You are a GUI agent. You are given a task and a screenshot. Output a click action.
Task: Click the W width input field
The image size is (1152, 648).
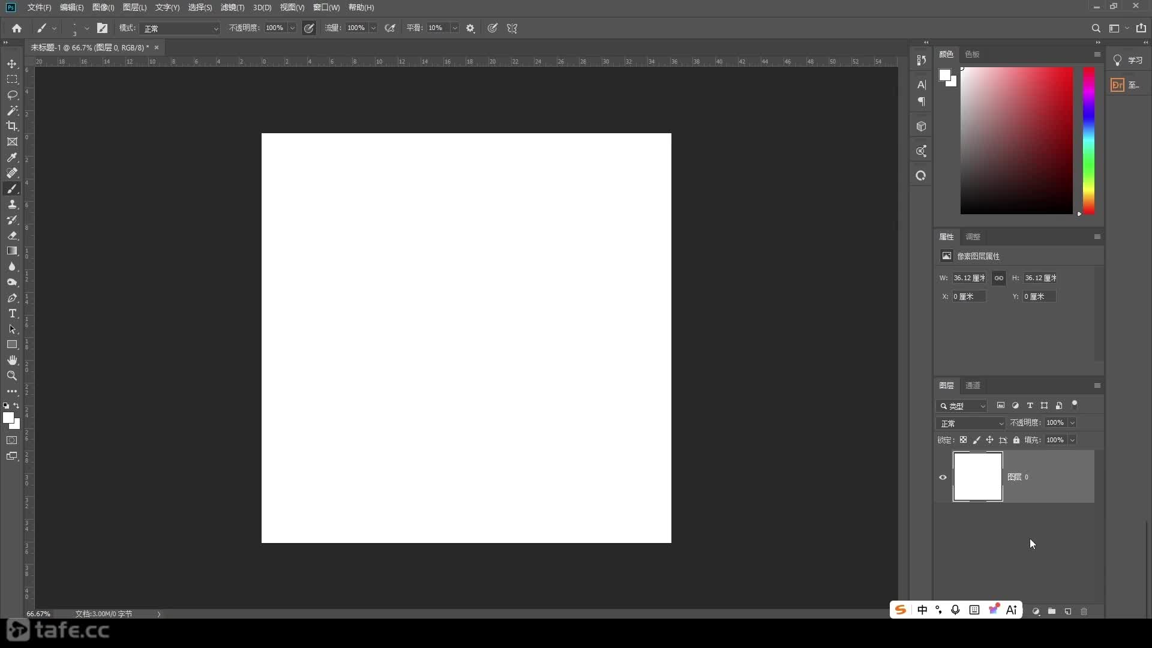pyautogui.click(x=969, y=278)
